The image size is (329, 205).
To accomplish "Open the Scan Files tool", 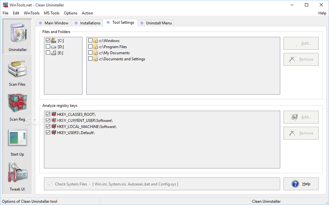I will click(x=17, y=73).
